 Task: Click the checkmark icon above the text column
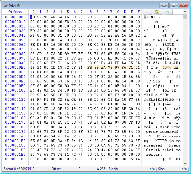[x=148, y=11]
